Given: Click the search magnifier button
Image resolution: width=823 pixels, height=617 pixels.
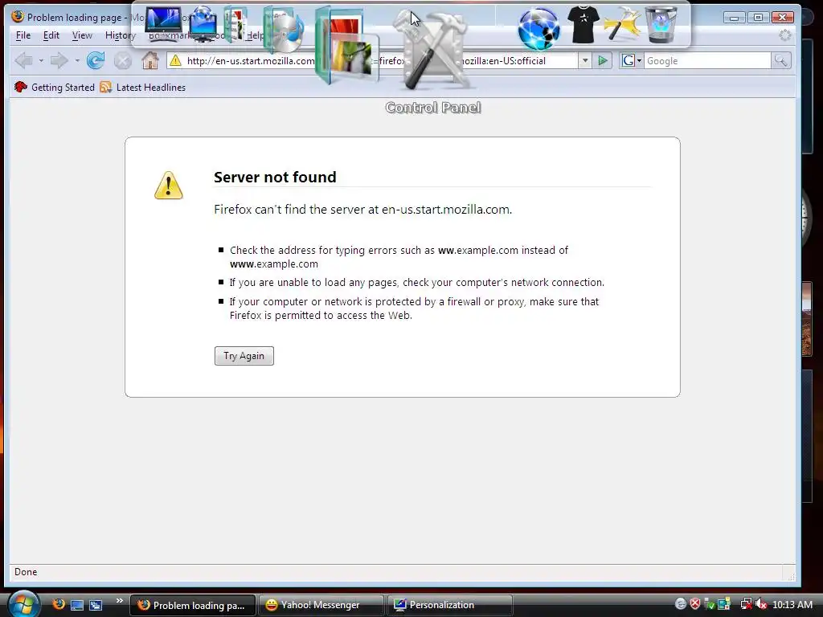Looking at the screenshot, I should point(780,61).
